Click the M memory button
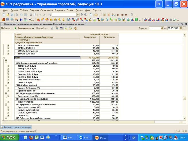Screen dimensions: 188x141 tap(118, 15)
